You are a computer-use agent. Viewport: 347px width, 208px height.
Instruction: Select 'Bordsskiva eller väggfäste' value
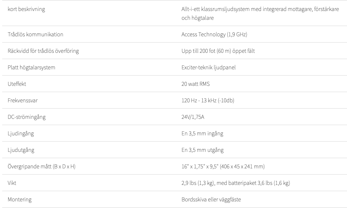click(211, 200)
